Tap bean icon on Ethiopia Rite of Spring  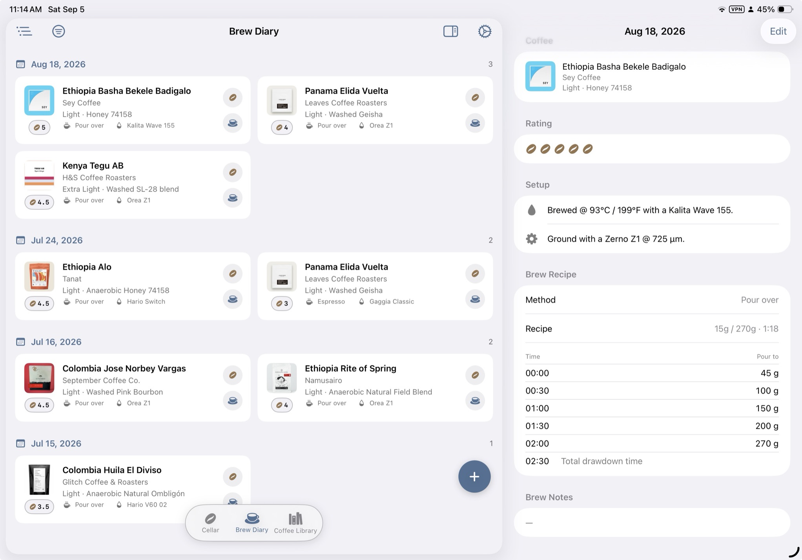click(475, 375)
